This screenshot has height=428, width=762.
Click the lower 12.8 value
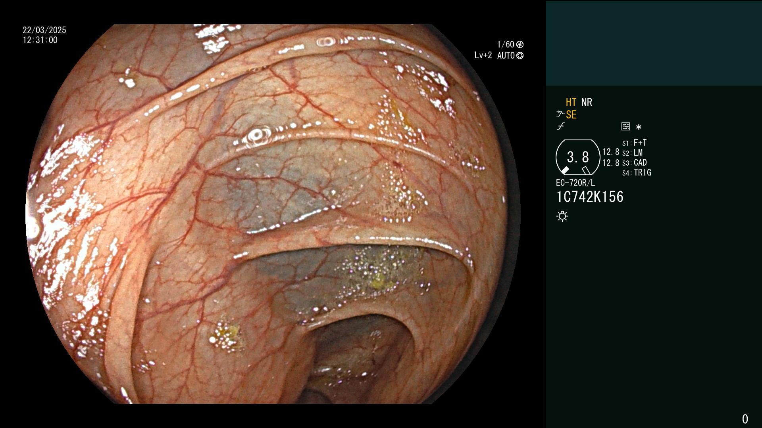point(611,163)
